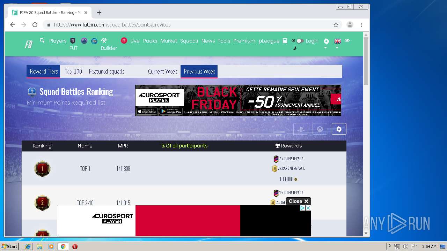Select PC Origin platform filter
The image size is (447, 251).
[x=339, y=129]
